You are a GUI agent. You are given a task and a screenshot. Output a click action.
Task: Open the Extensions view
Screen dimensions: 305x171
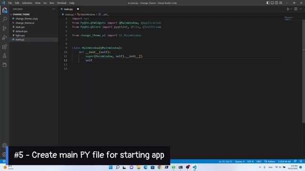click(4, 47)
